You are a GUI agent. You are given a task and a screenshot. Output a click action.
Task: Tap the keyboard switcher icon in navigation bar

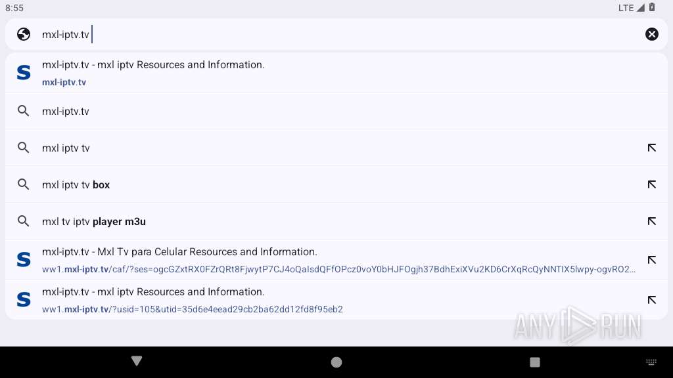click(x=651, y=362)
